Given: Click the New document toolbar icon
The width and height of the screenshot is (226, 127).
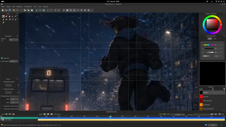Looking at the screenshot, I should click(3, 10).
